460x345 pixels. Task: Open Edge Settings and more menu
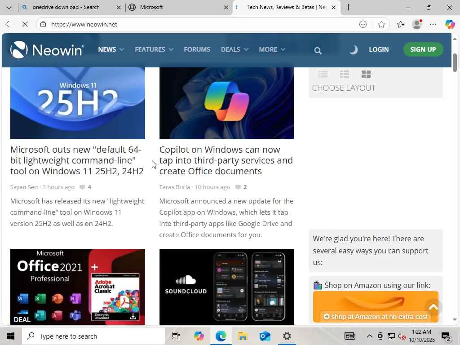(433, 24)
